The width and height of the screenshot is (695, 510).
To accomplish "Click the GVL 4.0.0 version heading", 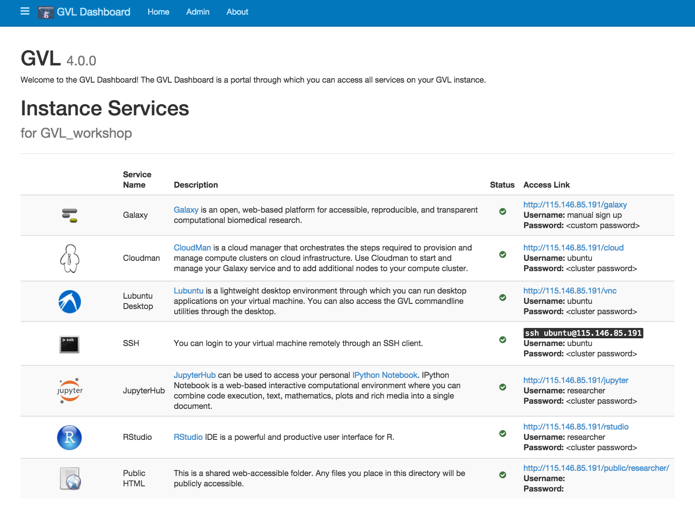I will (x=59, y=59).
